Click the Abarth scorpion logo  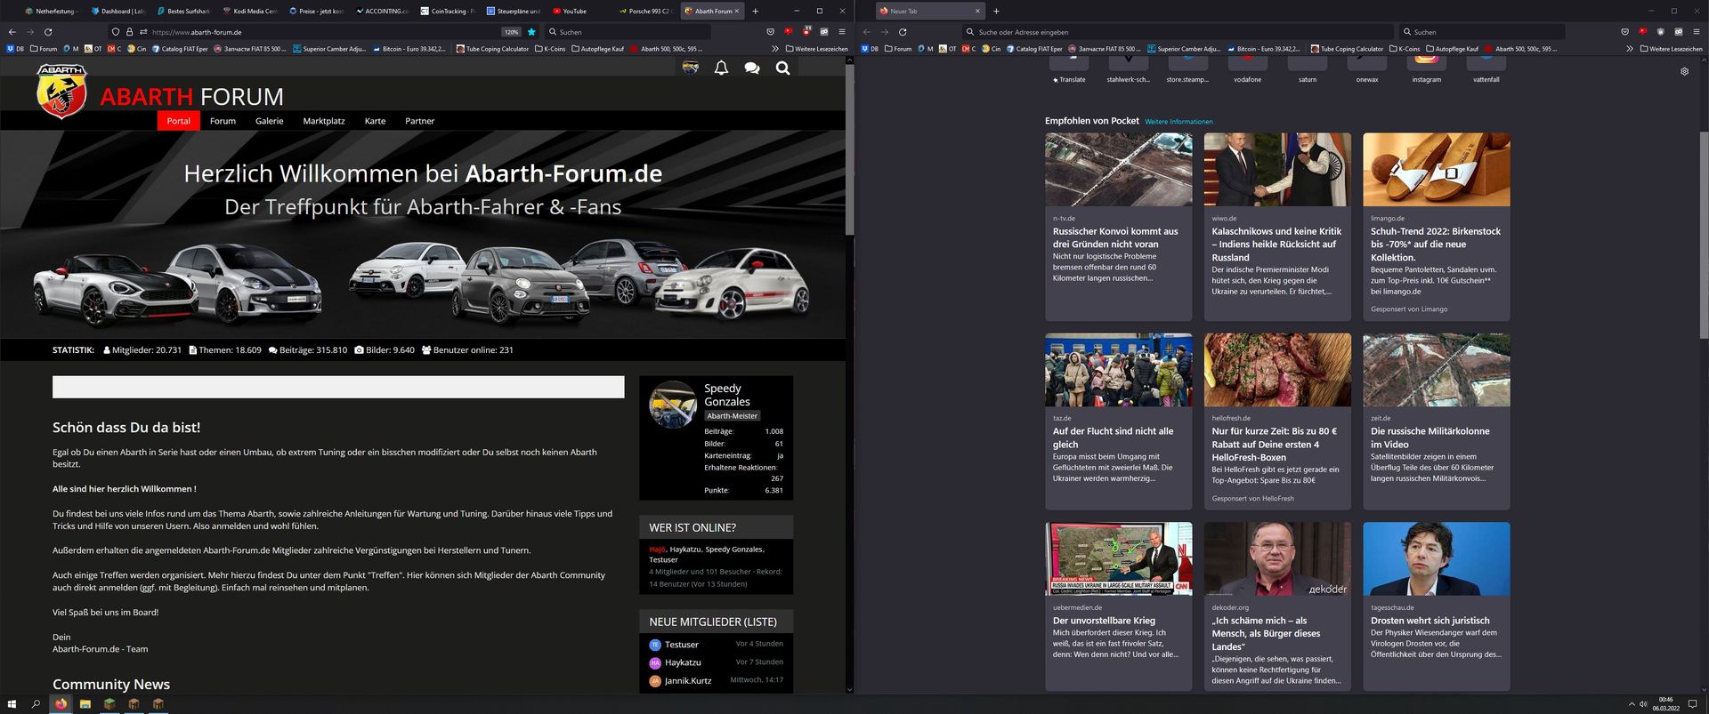(61, 91)
